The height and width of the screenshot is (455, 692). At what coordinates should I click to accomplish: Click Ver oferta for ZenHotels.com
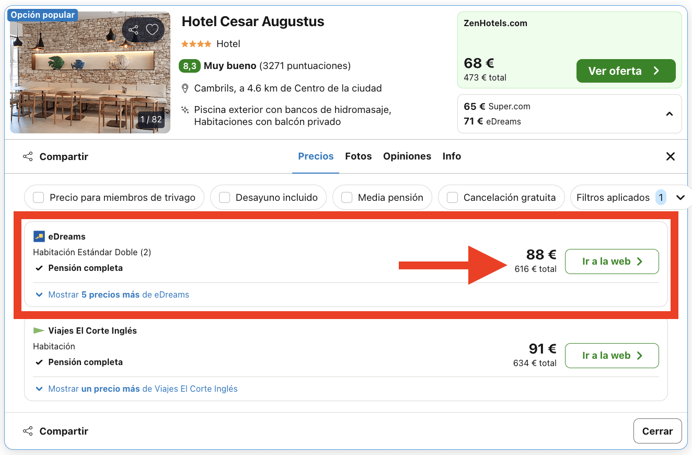(x=626, y=71)
